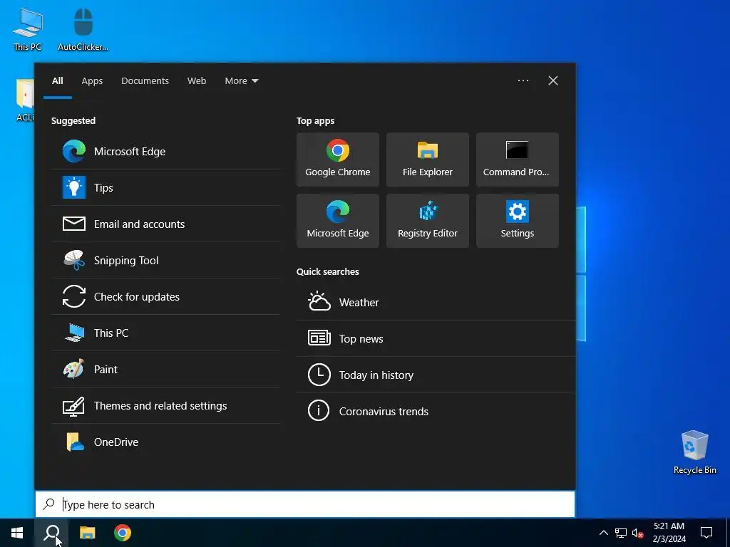Launch Google Chrome from Top apps
This screenshot has width=730, height=547.
[x=337, y=160]
